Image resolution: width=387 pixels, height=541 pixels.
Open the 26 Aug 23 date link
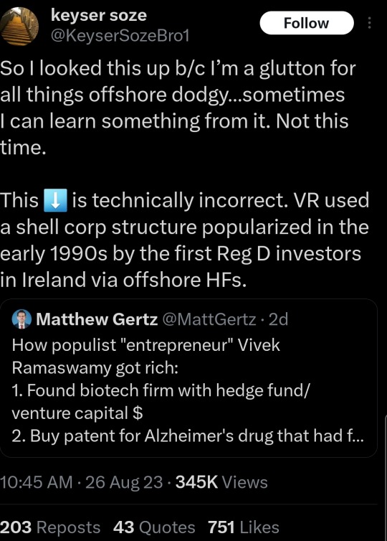(124, 482)
